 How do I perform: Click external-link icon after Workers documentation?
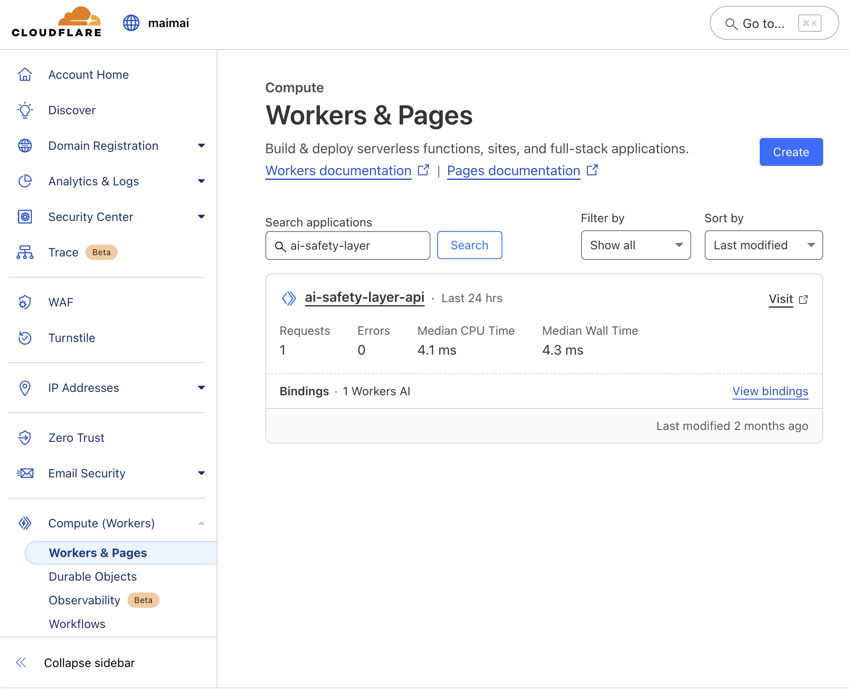[423, 170]
